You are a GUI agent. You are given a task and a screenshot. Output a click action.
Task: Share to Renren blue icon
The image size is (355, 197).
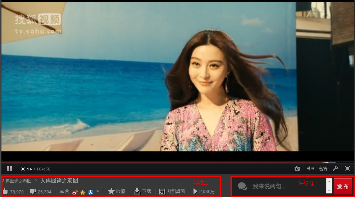(91, 192)
